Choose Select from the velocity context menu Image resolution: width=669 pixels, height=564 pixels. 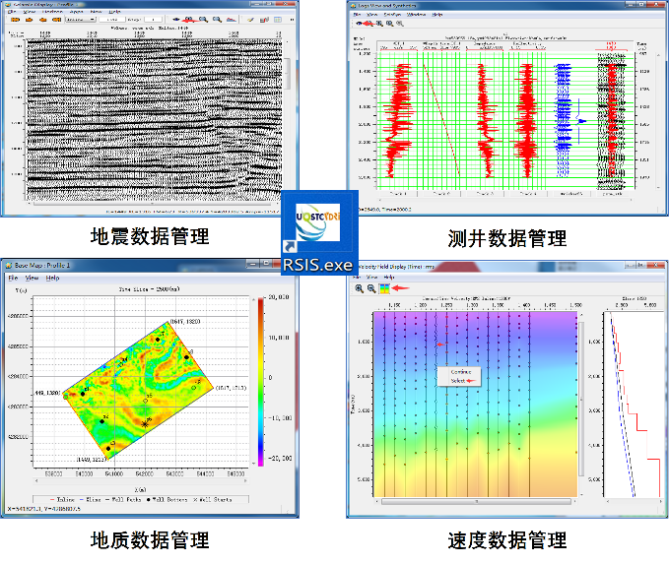(458, 381)
